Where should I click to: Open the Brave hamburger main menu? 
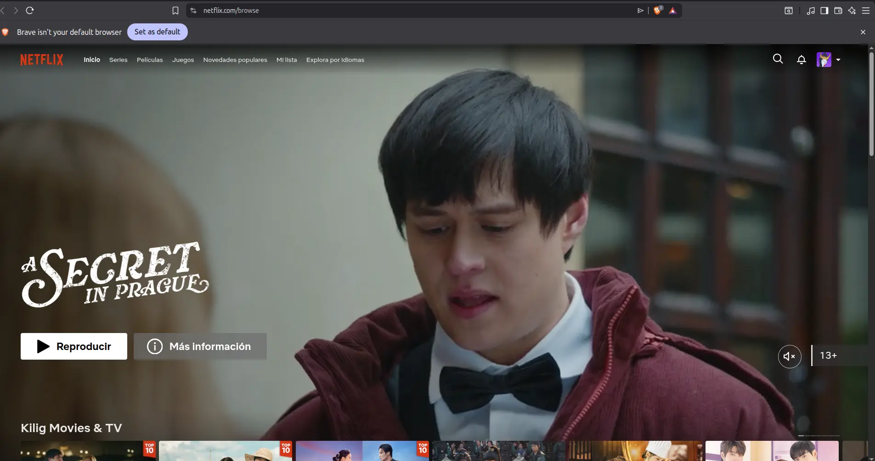point(866,11)
